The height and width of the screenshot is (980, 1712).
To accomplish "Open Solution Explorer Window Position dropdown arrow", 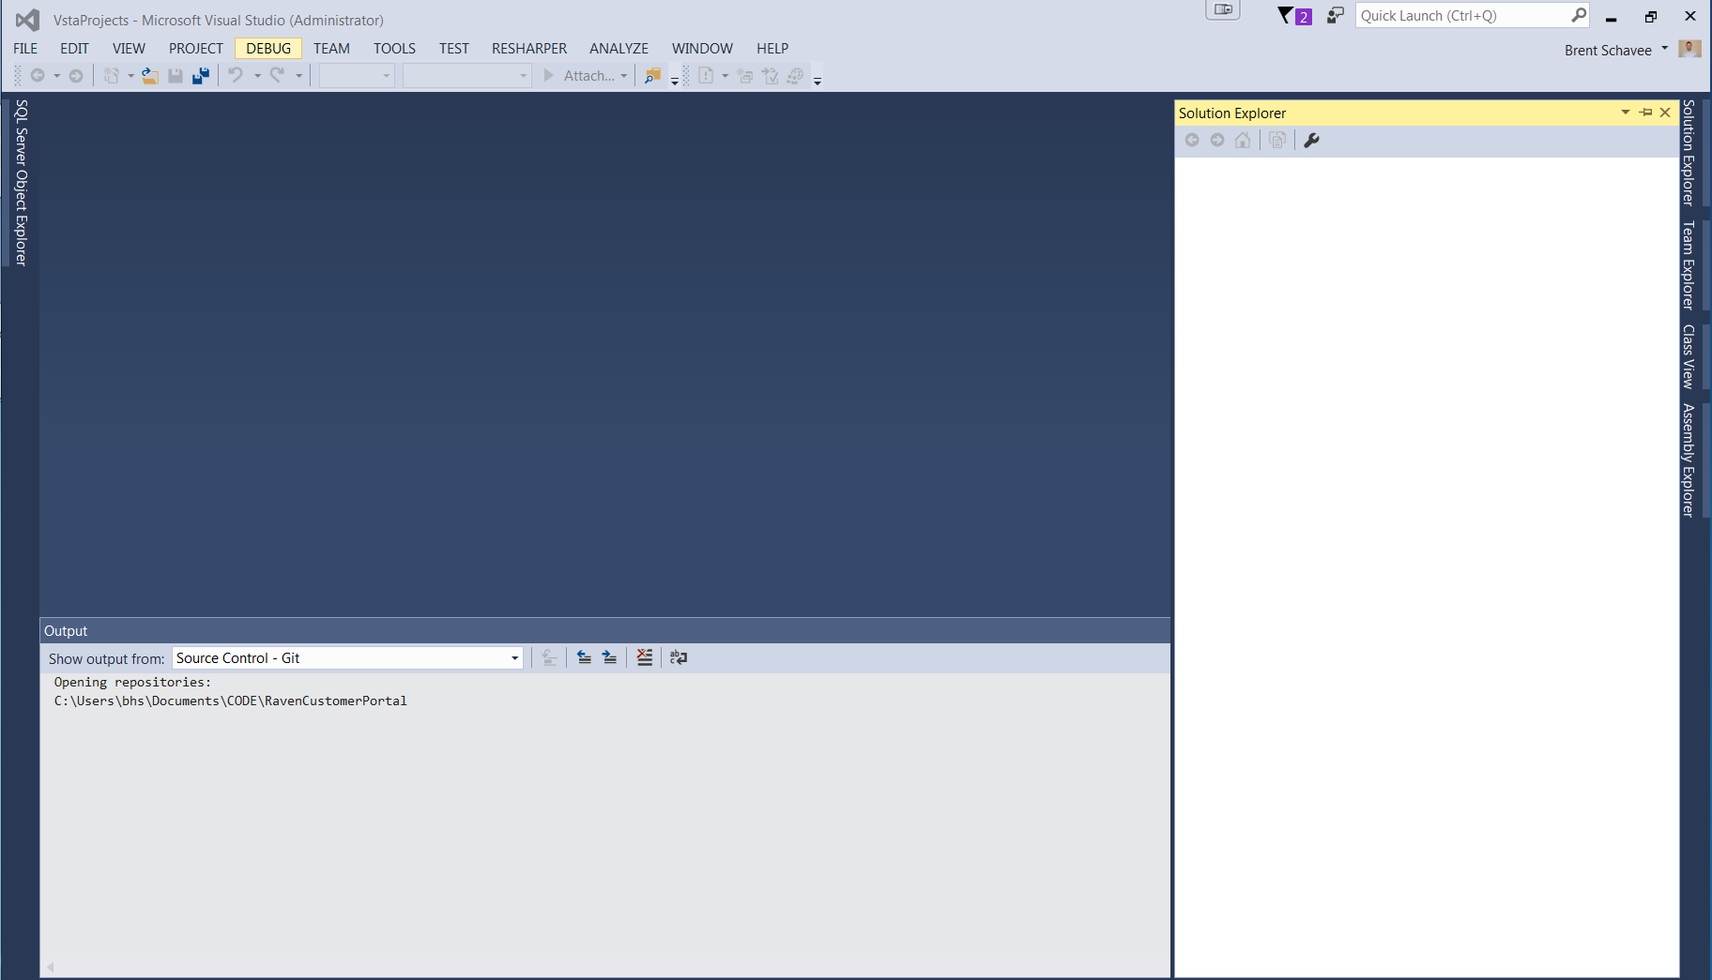I will pyautogui.click(x=1626, y=113).
